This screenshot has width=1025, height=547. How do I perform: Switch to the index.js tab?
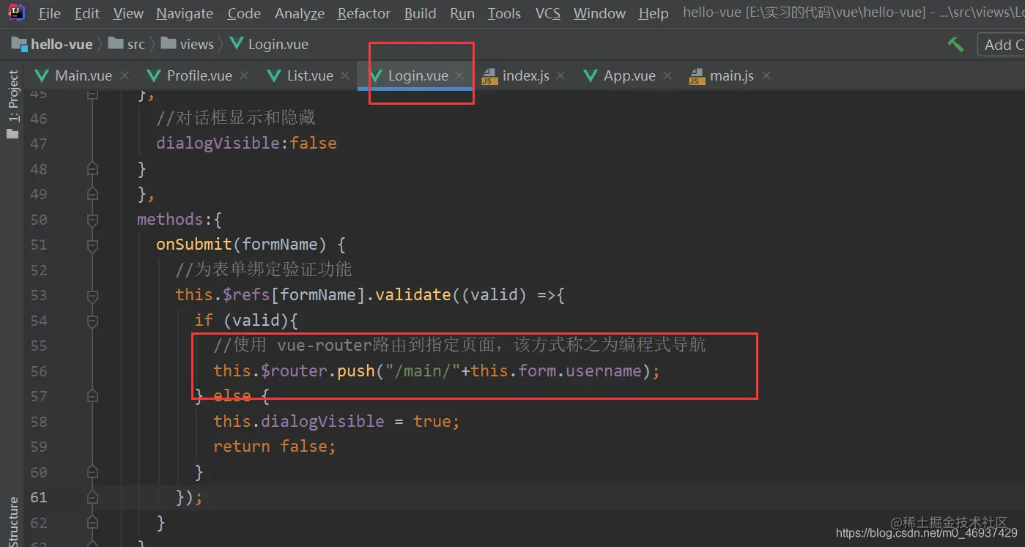(x=525, y=75)
